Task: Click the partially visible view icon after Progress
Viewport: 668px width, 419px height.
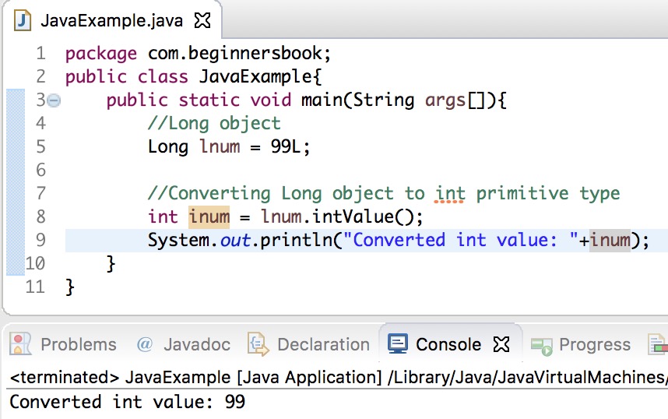Action: click(658, 344)
